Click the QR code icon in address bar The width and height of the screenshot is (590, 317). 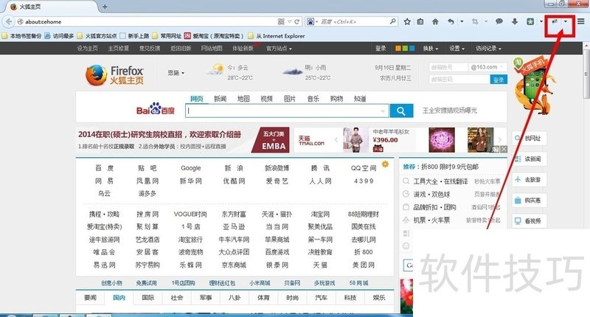(281, 21)
